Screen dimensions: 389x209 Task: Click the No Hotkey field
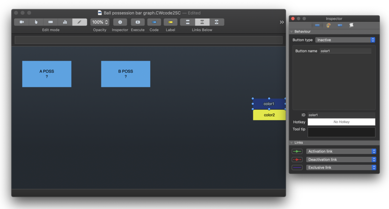coord(341,122)
